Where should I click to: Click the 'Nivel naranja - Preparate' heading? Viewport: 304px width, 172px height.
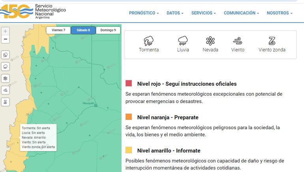pyautogui.click(x=168, y=117)
